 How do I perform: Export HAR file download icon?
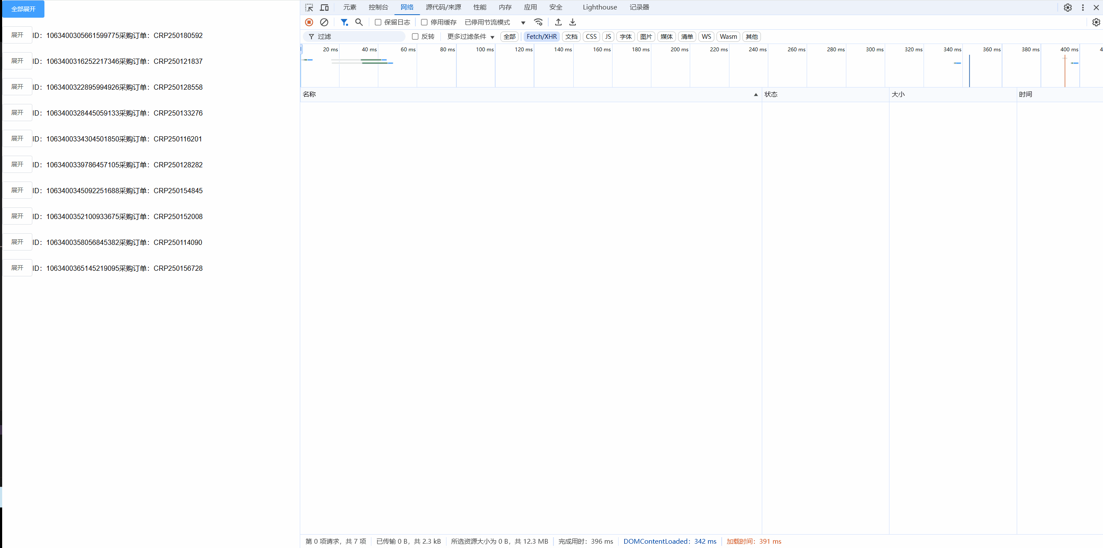(572, 22)
